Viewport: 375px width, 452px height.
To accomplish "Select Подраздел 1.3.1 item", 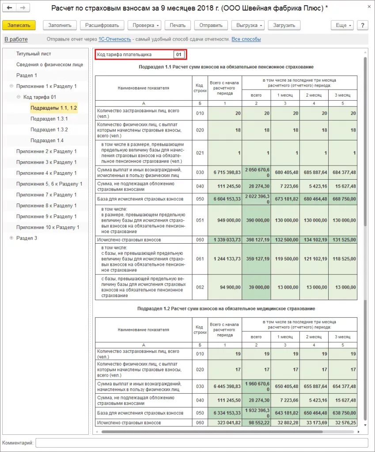I will [x=49, y=119].
